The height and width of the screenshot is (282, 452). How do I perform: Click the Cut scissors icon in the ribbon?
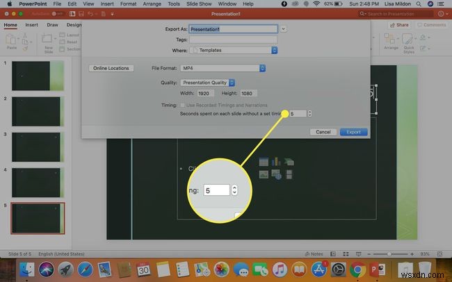[x=25, y=35]
